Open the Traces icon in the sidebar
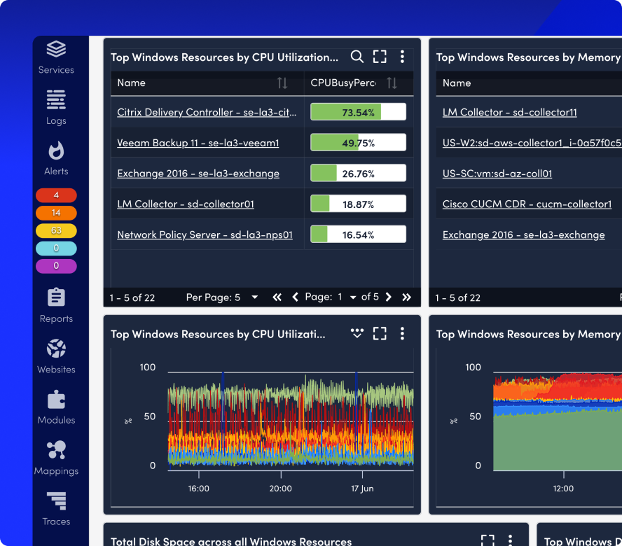622x546 pixels. [x=56, y=501]
